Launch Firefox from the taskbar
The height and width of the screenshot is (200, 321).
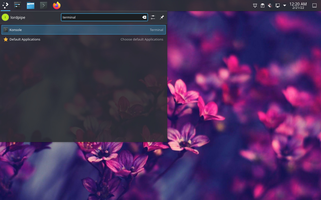(56, 5)
